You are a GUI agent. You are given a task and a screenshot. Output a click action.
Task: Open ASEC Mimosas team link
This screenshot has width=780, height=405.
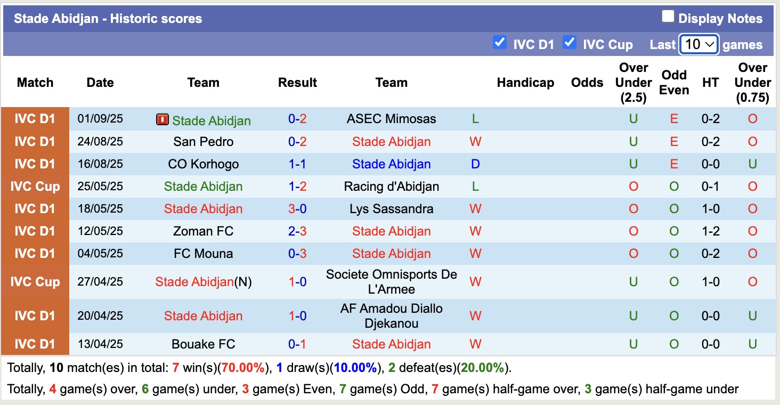(391, 119)
